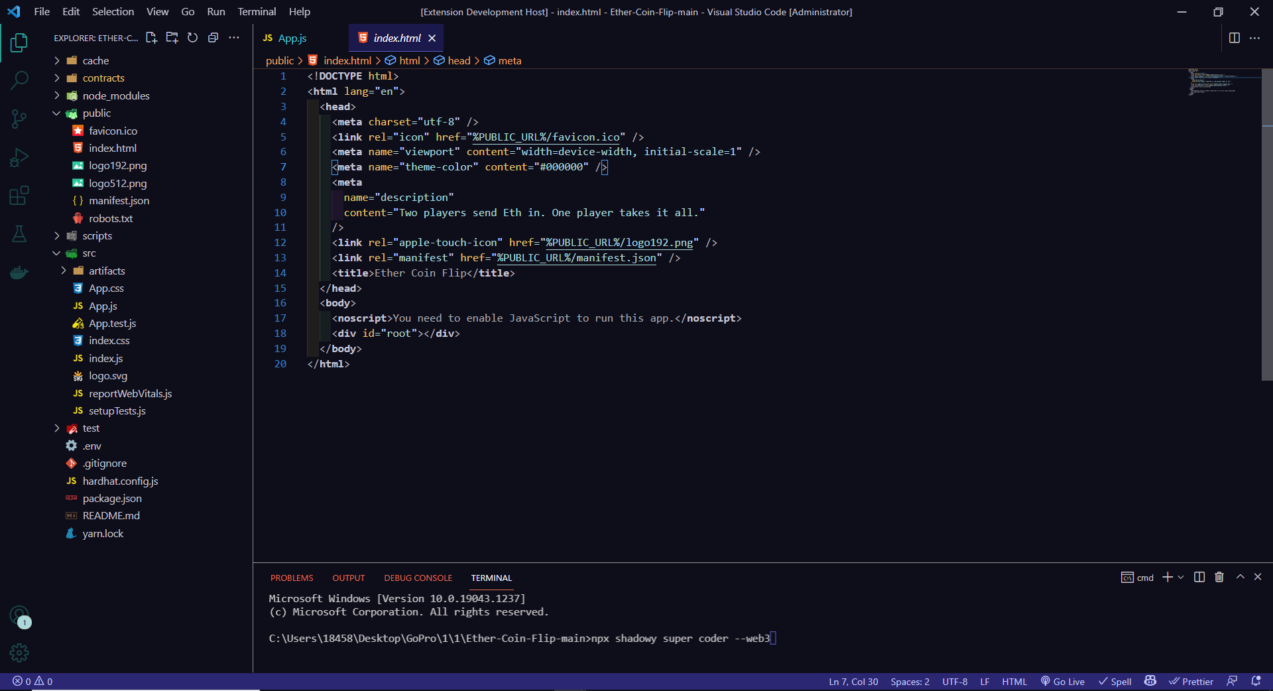Viewport: 1273px width, 691px height.
Task: Create a new folder in Explorer
Action: [x=172, y=38]
